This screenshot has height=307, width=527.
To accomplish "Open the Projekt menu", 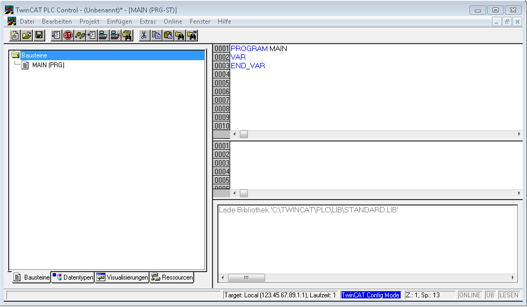I will [89, 22].
